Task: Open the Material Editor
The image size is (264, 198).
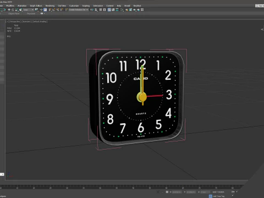Action: pyautogui.click(x=122, y=10)
